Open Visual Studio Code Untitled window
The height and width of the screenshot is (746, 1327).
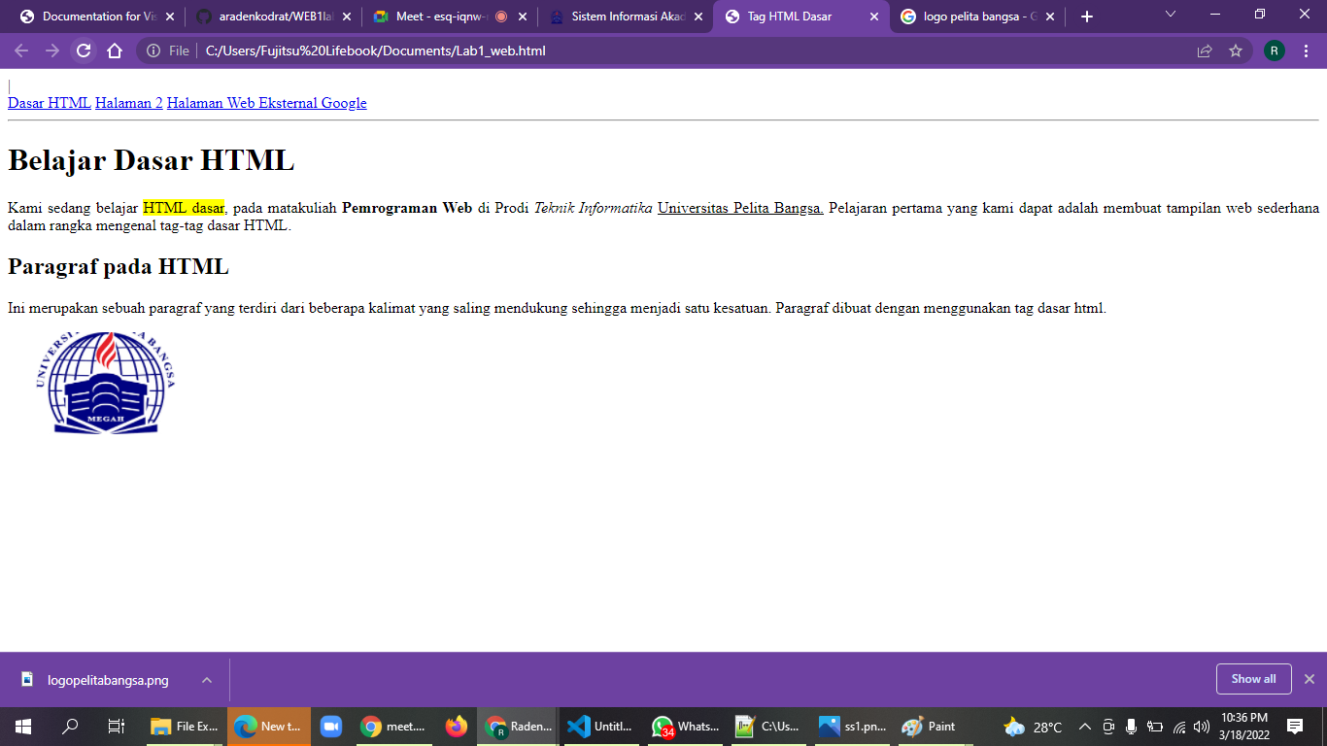click(x=599, y=727)
